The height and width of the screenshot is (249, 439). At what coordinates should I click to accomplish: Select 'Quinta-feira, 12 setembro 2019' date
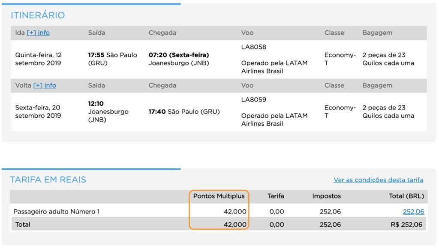click(38, 59)
